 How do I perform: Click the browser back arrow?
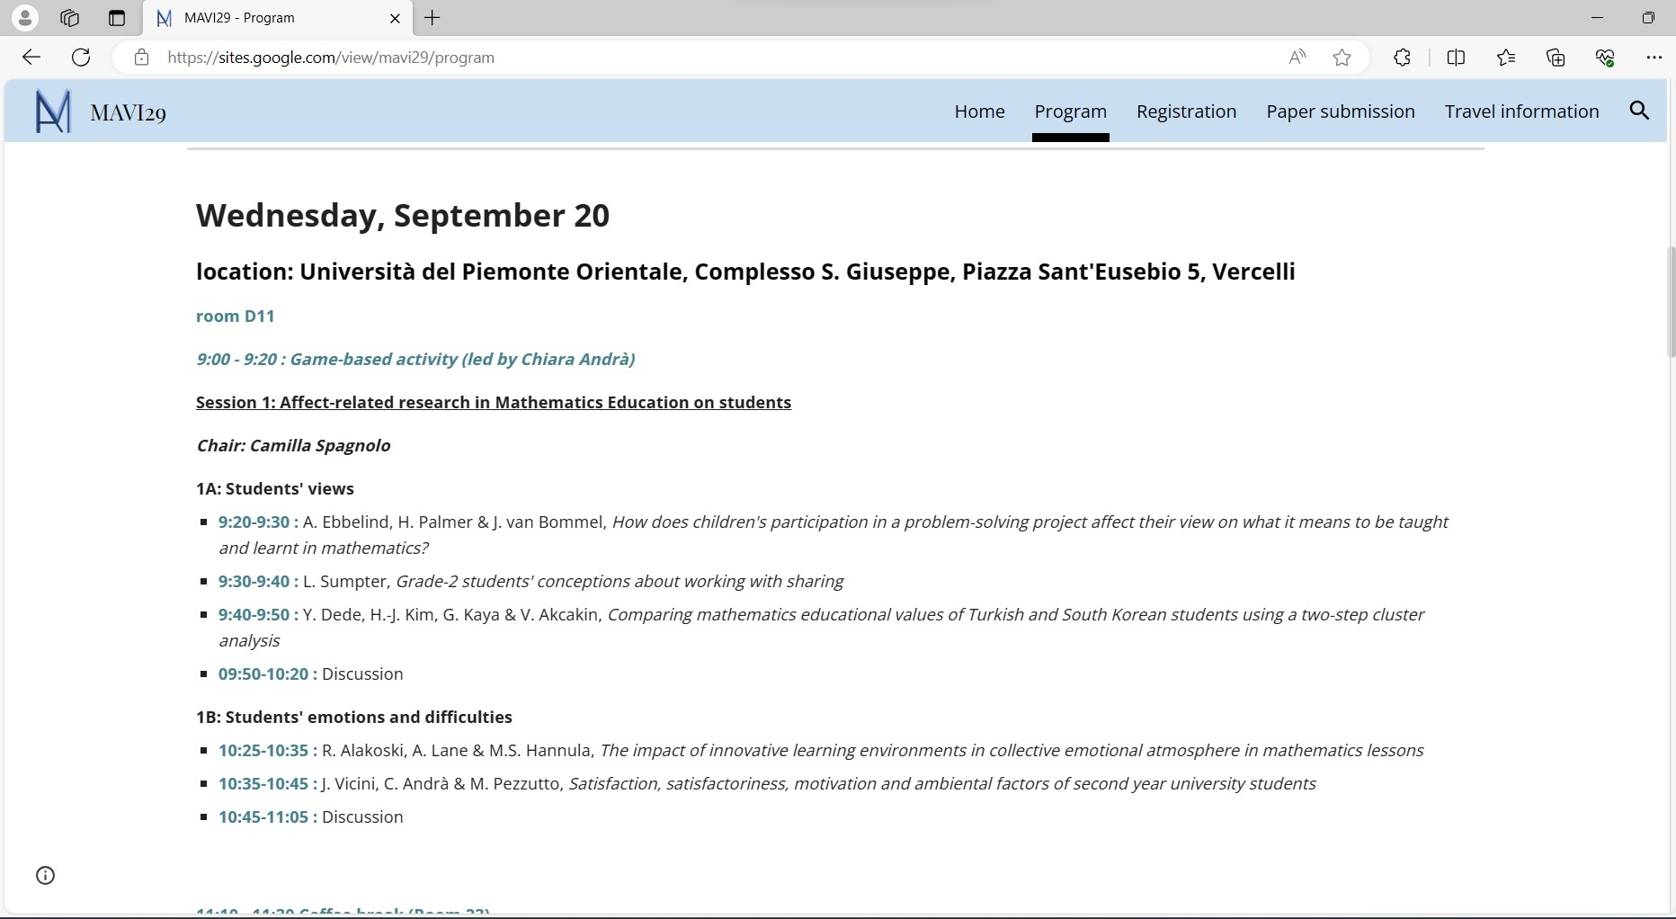31,58
